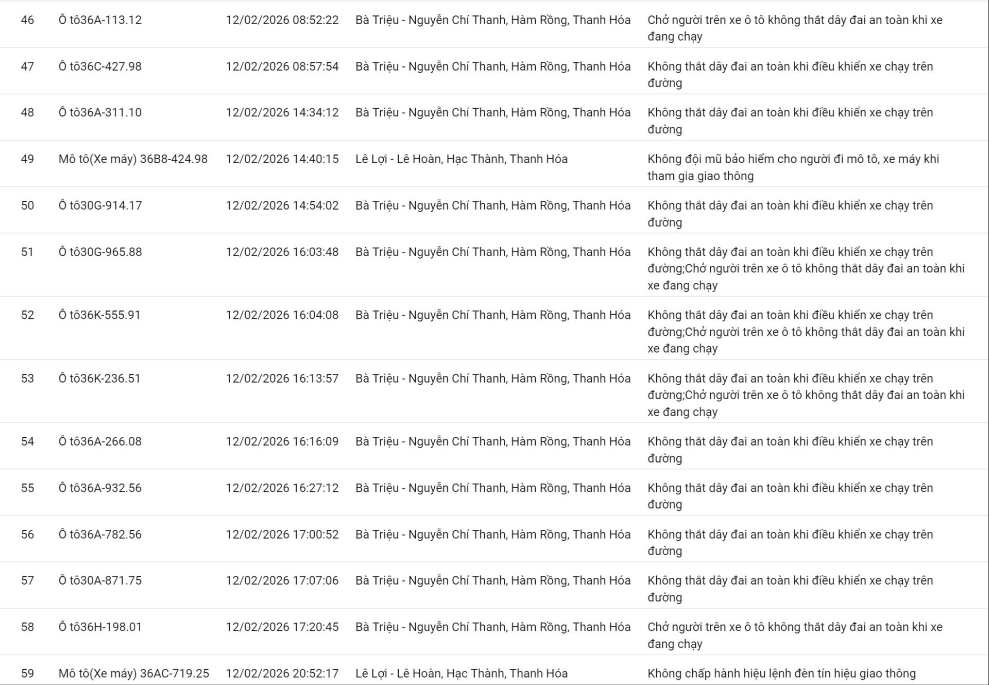Viewport: 989px width, 685px height.
Task: Select the location cell in row 58
Action: click(492, 627)
